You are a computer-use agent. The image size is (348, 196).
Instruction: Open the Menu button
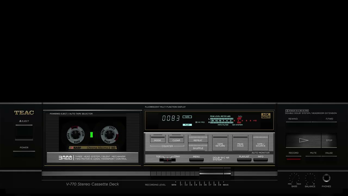coord(196,160)
